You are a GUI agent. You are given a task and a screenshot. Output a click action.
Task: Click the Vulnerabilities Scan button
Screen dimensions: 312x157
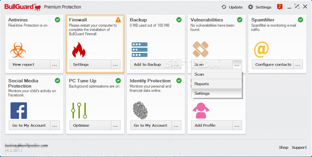[212, 65]
